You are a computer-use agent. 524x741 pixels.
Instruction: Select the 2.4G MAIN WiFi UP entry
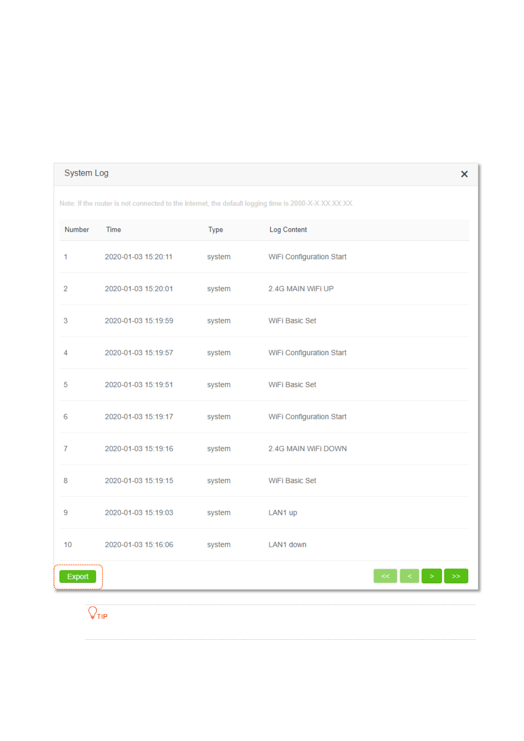[x=301, y=289]
